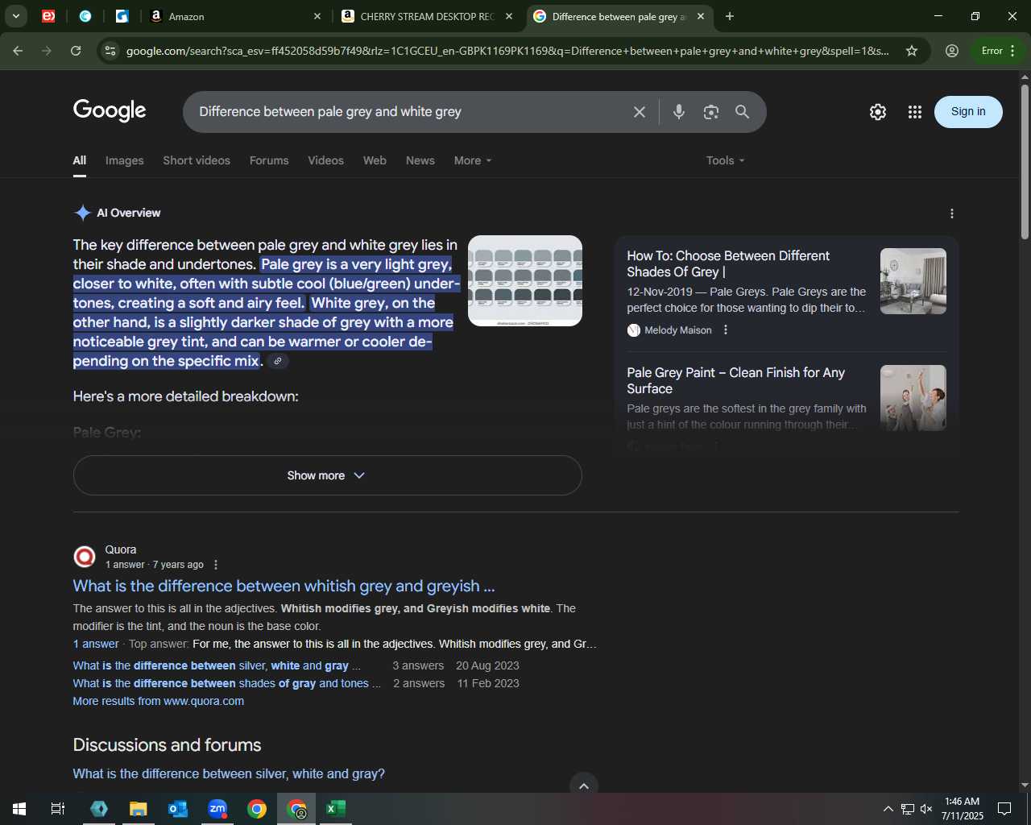Open Zoom from the taskbar
1031x825 pixels.
click(x=217, y=809)
